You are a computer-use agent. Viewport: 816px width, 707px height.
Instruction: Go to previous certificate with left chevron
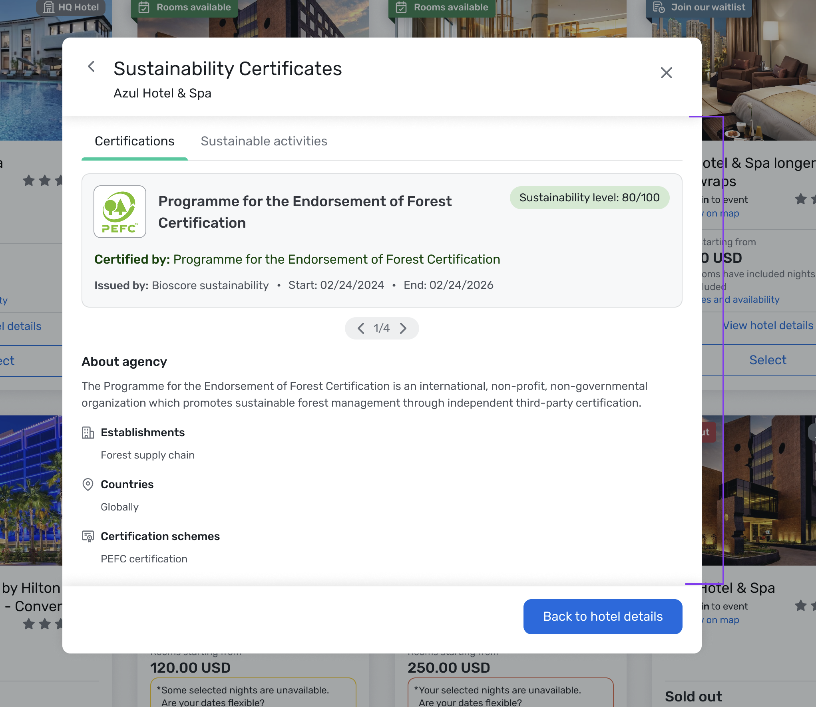361,328
